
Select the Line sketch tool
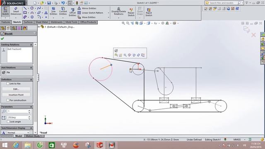click(25, 8)
